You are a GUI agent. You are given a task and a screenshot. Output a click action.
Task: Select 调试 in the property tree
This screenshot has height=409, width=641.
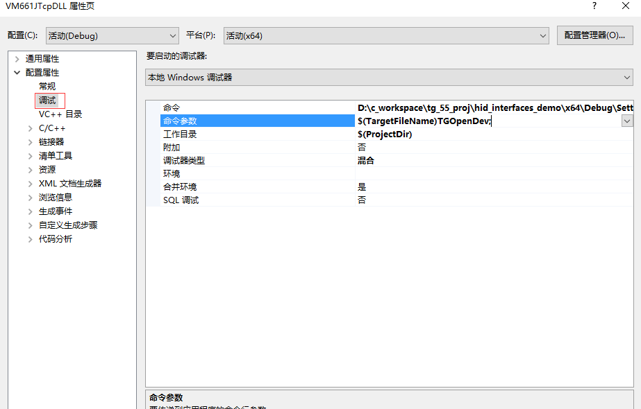47,101
